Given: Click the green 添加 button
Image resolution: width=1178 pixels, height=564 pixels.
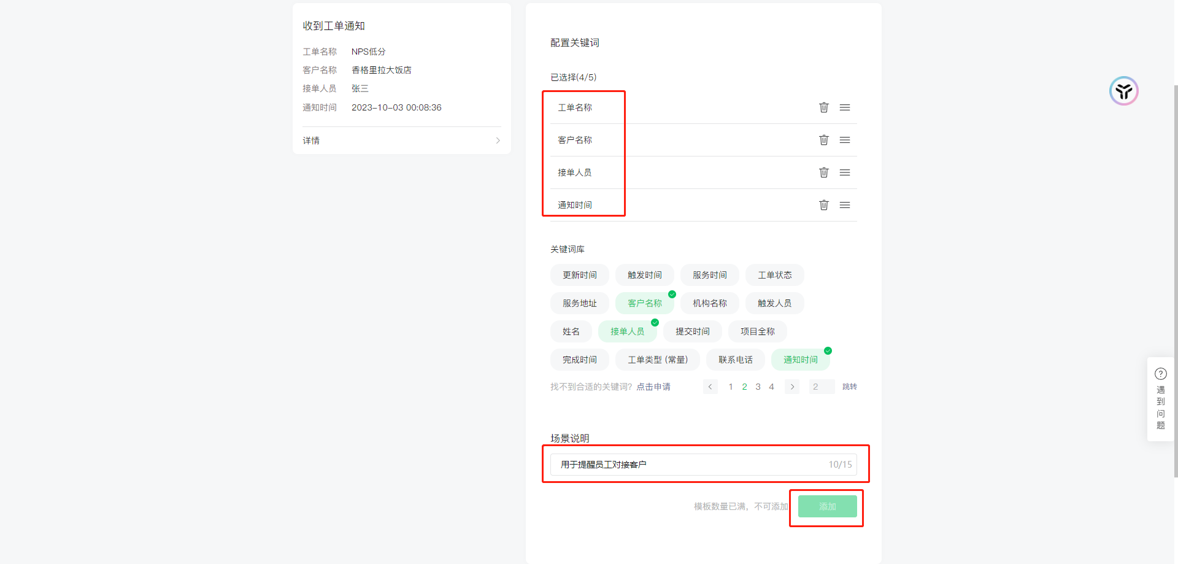Looking at the screenshot, I should [828, 506].
